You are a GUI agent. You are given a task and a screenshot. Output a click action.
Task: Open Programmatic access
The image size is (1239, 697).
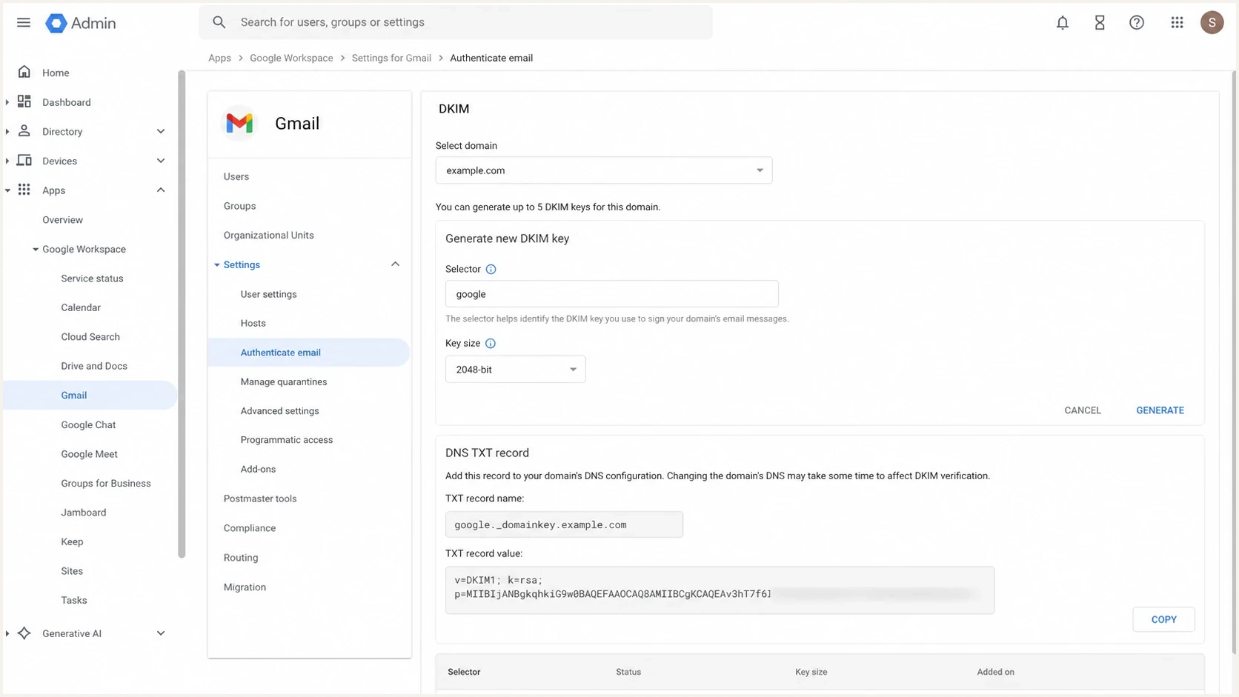[287, 439]
